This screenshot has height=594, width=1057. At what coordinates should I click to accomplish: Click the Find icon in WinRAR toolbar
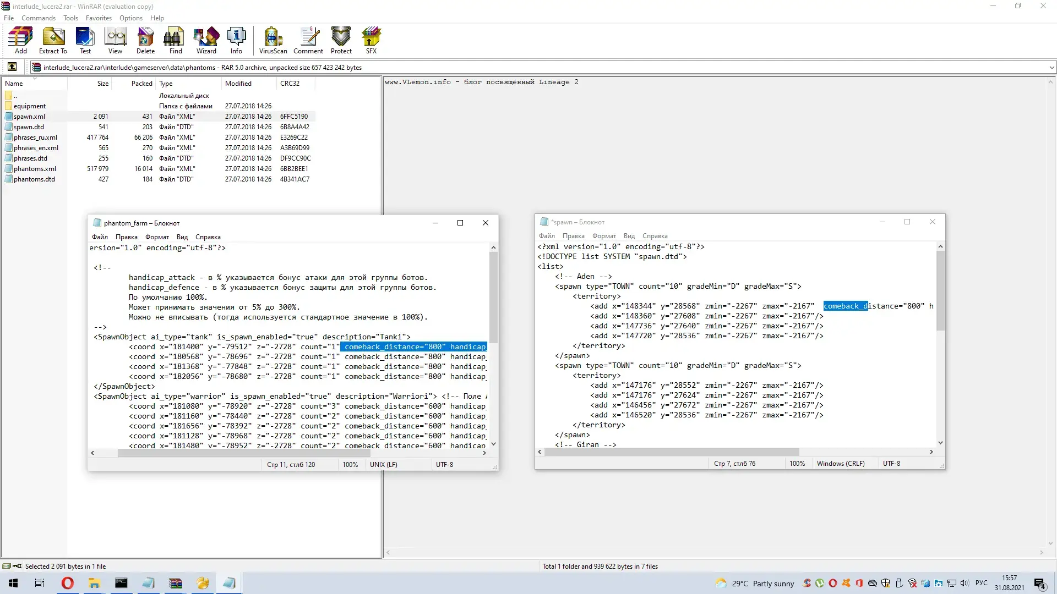click(x=176, y=39)
